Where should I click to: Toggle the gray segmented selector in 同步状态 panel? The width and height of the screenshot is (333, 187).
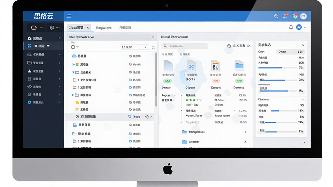point(290,52)
